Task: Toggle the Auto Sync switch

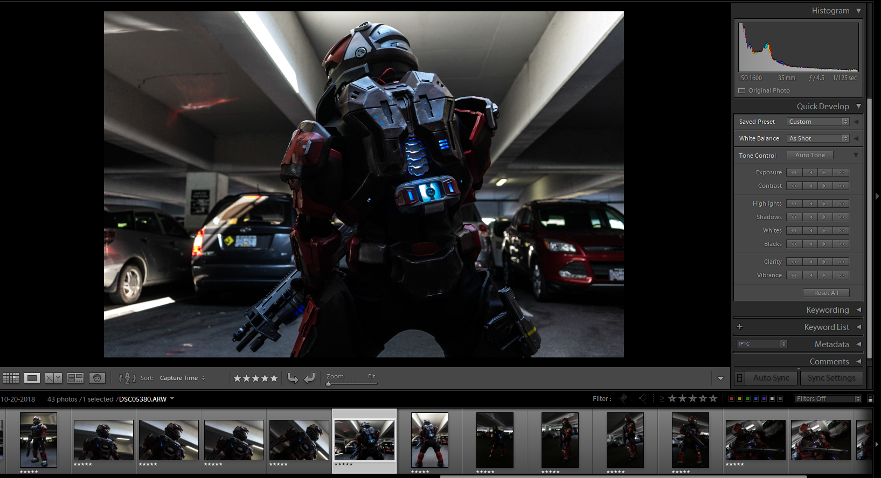Action: [740, 378]
